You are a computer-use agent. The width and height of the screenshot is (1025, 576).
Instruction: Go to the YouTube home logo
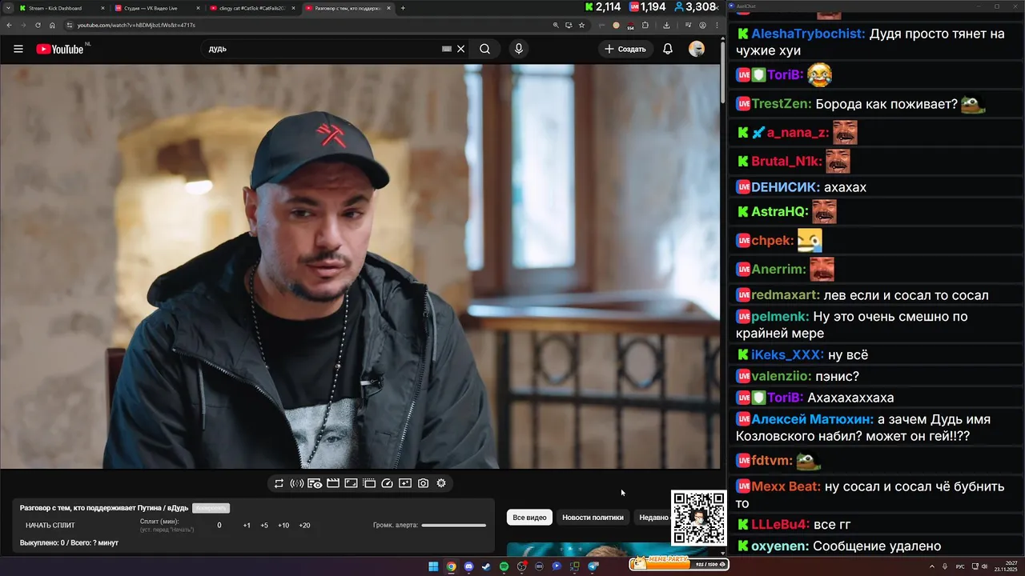click(60, 49)
